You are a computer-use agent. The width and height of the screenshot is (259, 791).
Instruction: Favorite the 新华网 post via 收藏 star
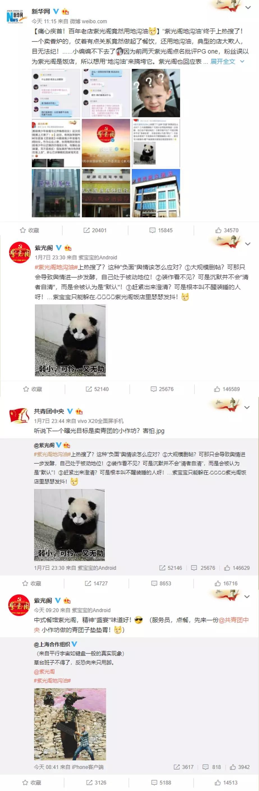29,230
